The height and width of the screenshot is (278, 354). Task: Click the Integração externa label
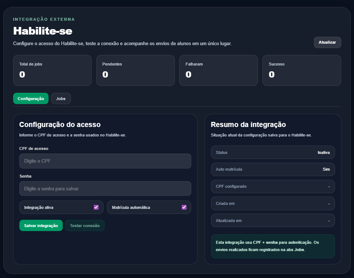pos(44,19)
